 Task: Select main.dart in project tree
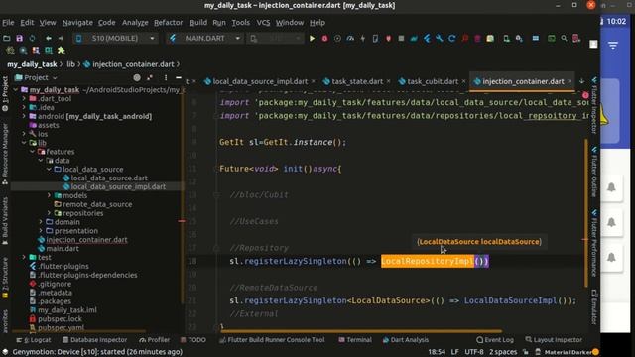63,249
